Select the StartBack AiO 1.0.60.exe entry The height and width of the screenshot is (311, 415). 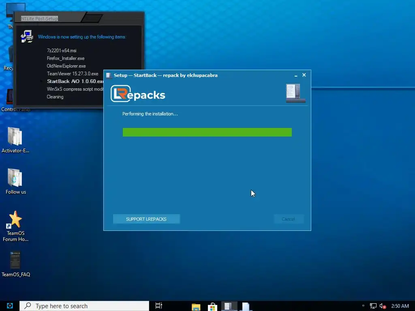click(75, 81)
